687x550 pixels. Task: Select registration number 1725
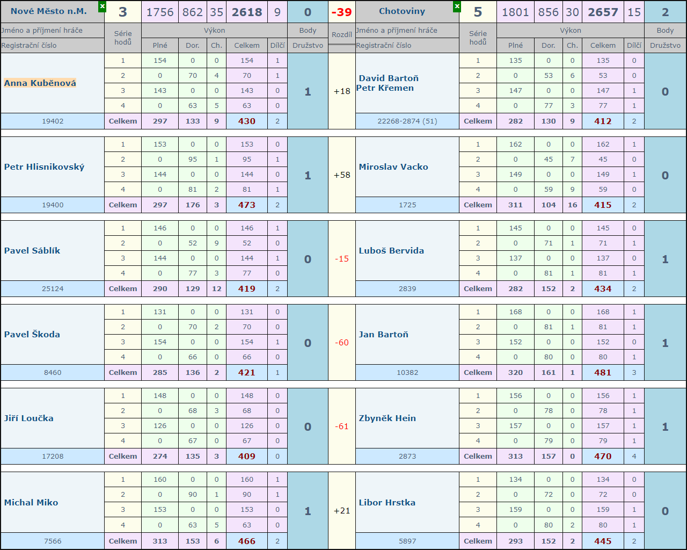pyautogui.click(x=407, y=205)
